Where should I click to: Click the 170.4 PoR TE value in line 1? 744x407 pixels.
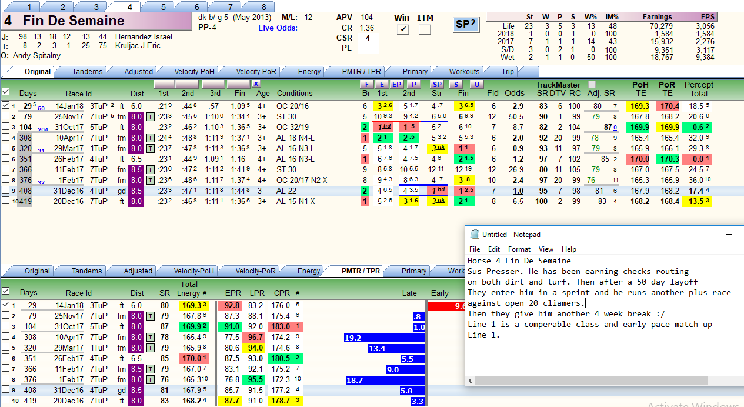tap(666, 106)
